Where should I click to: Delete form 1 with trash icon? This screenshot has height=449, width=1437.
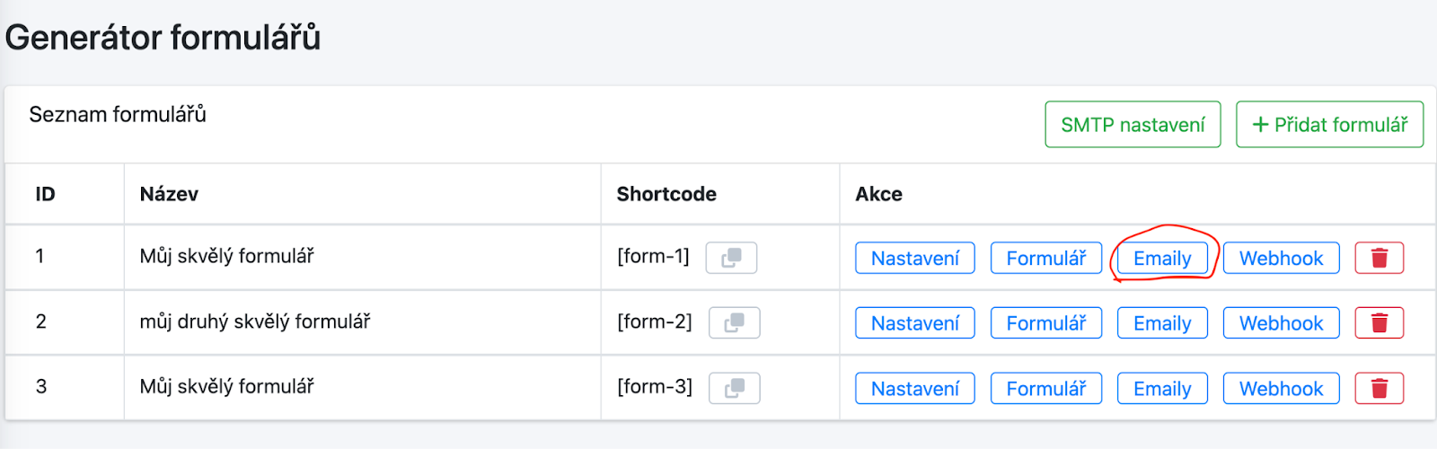[x=1380, y=258]
